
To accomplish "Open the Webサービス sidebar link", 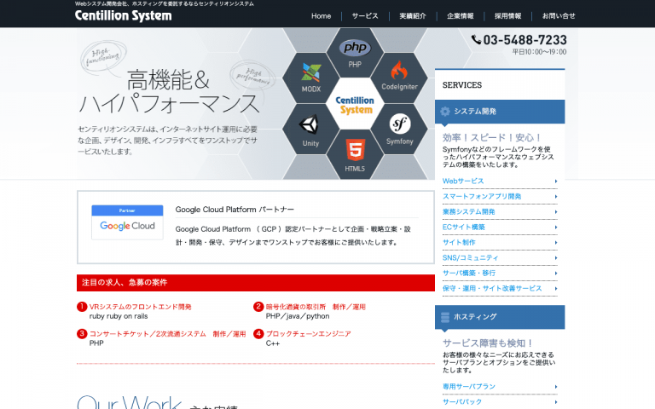I will click(x=463, y=181).
